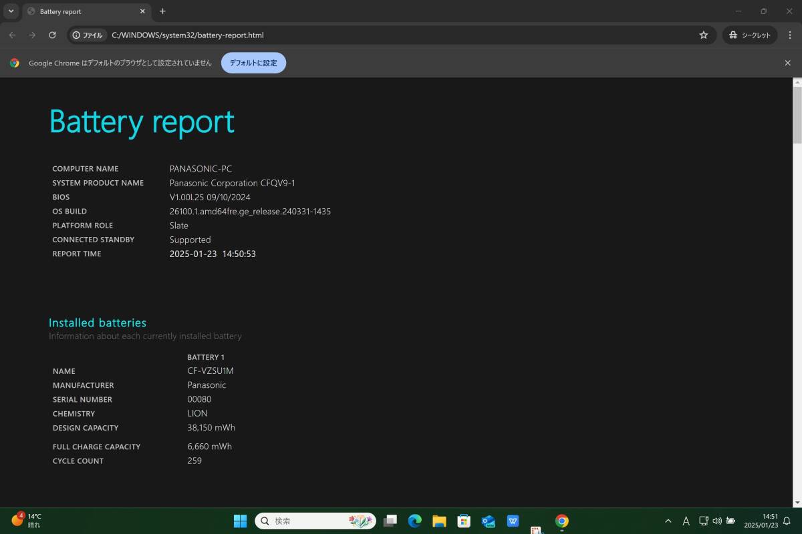Open the Windows Start menu
The width and height of the screenshot is (802, 534).
(240, 521)
